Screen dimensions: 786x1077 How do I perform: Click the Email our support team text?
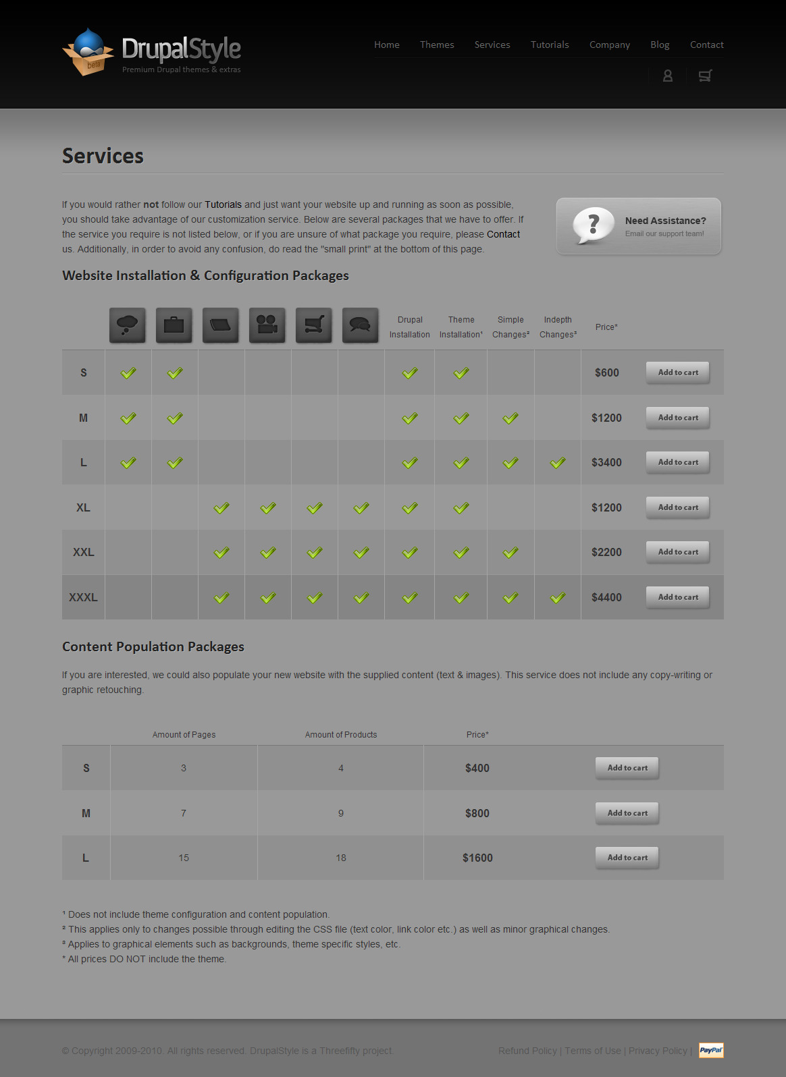(664, 233)
